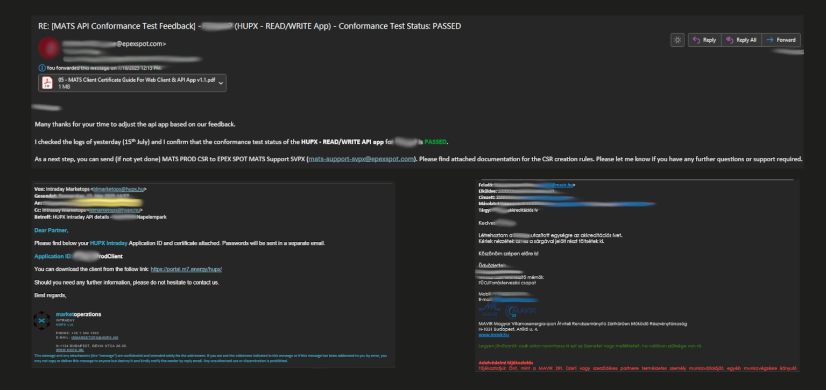This screenshot has height=390, width=826.
Task: Click the red sender avatar circle
Action: (x=48, y=48)
